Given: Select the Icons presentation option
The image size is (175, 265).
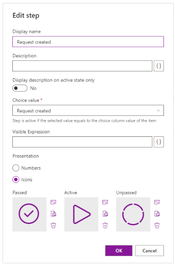Looking at the screenshot, I should 16,180.
